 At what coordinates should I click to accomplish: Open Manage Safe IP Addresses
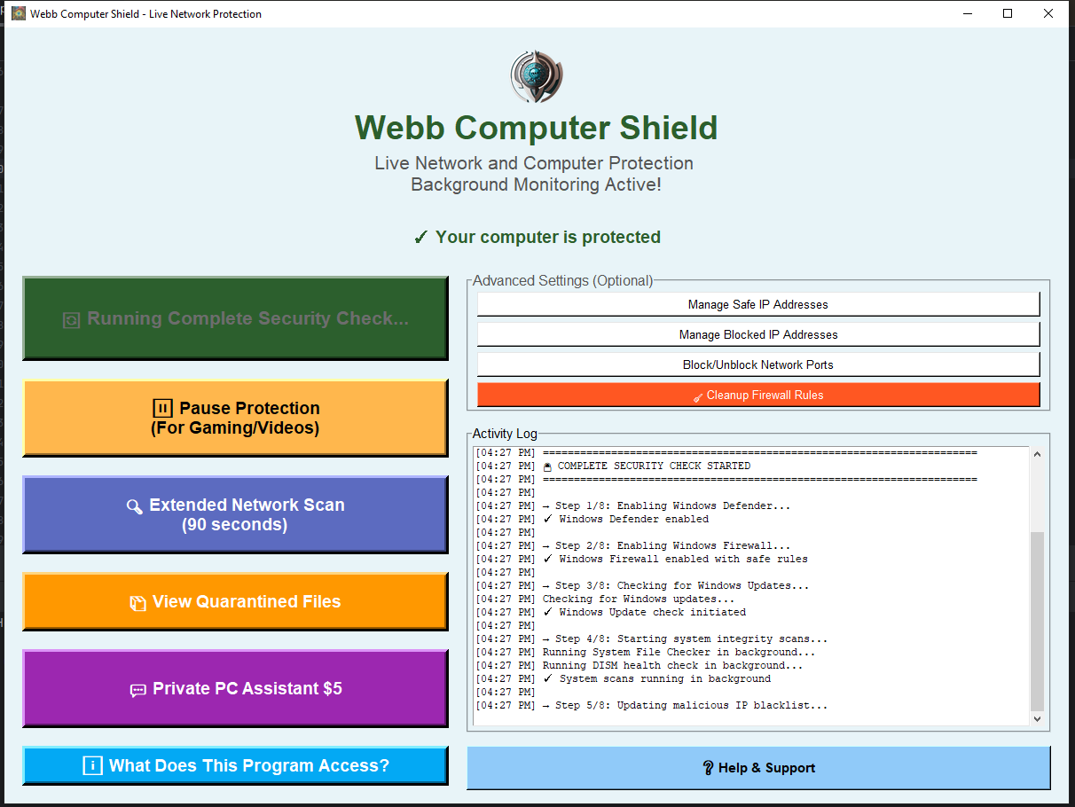click(x=758, y=303)
